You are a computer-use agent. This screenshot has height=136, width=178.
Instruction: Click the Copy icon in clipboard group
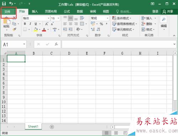tap(14, 24)
